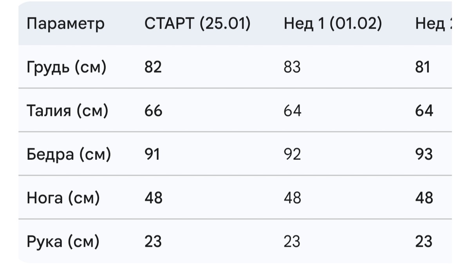470x271 pixels.
Task: Select the Нога (см) row label
Action: click(x=63, y=198)
